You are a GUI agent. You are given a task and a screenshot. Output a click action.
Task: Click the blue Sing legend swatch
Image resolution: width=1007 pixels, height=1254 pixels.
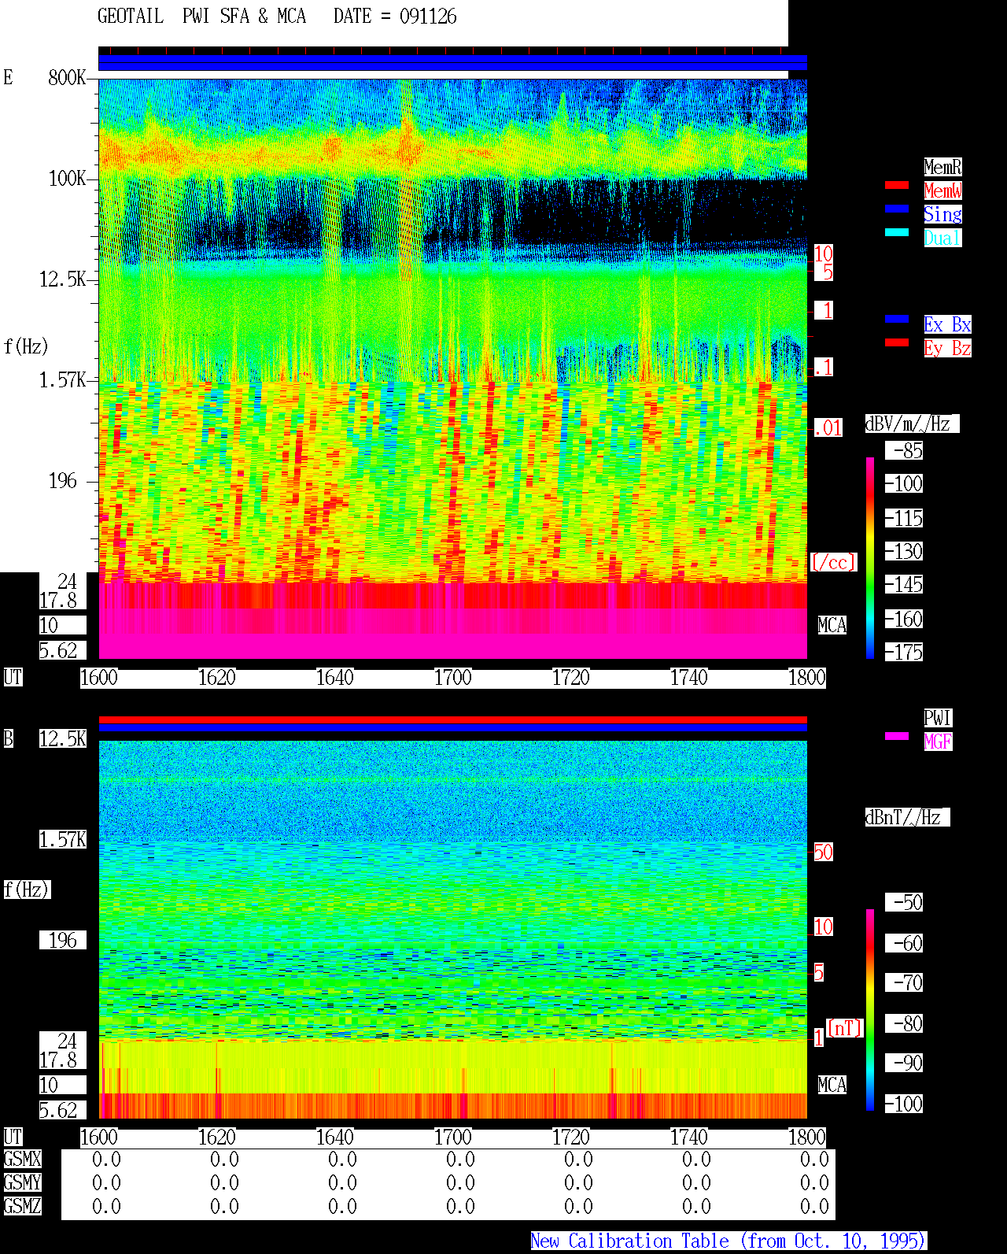point(897,209)
